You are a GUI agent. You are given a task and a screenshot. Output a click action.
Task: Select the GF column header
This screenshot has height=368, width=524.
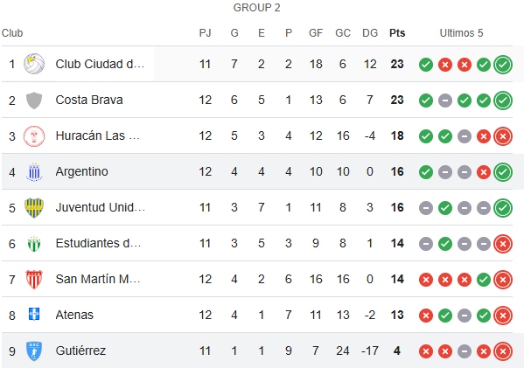316,33
